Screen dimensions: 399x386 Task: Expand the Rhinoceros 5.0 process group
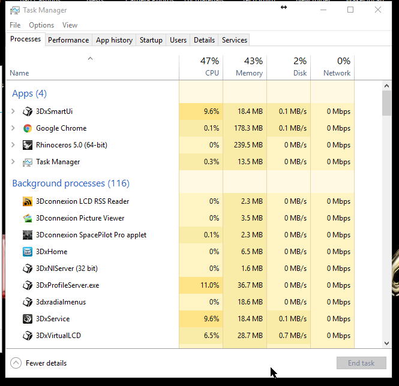tap(13, 144)
